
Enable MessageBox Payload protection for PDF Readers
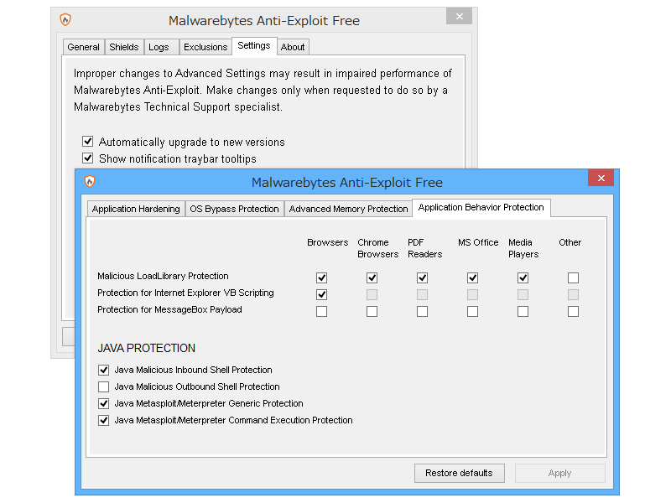(x=423, y=311)
